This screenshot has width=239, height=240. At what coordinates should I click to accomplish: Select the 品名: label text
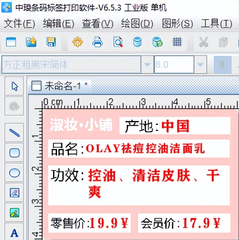(x=67, y=149)
